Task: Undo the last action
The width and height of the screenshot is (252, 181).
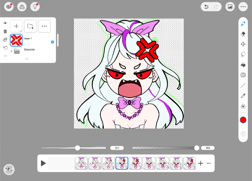Action: click(206, 7)
